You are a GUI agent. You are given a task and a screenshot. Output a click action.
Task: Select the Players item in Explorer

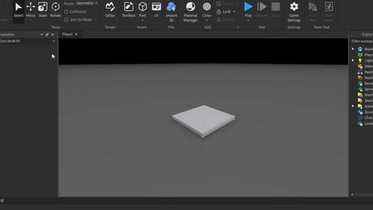365,55
